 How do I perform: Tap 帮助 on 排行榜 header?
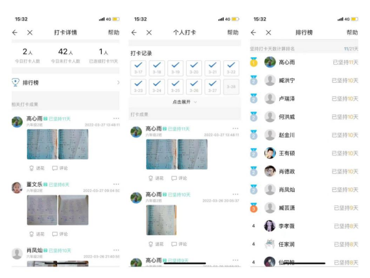point(352,33)
